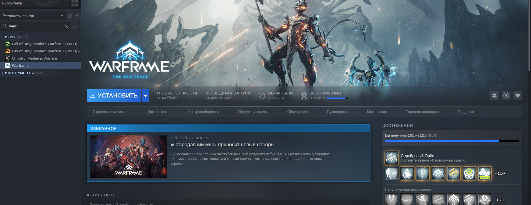The width and height of the screenshot is (531, 205).
Task: Click the green rings unlocked achievement icon
Action: 469,173
